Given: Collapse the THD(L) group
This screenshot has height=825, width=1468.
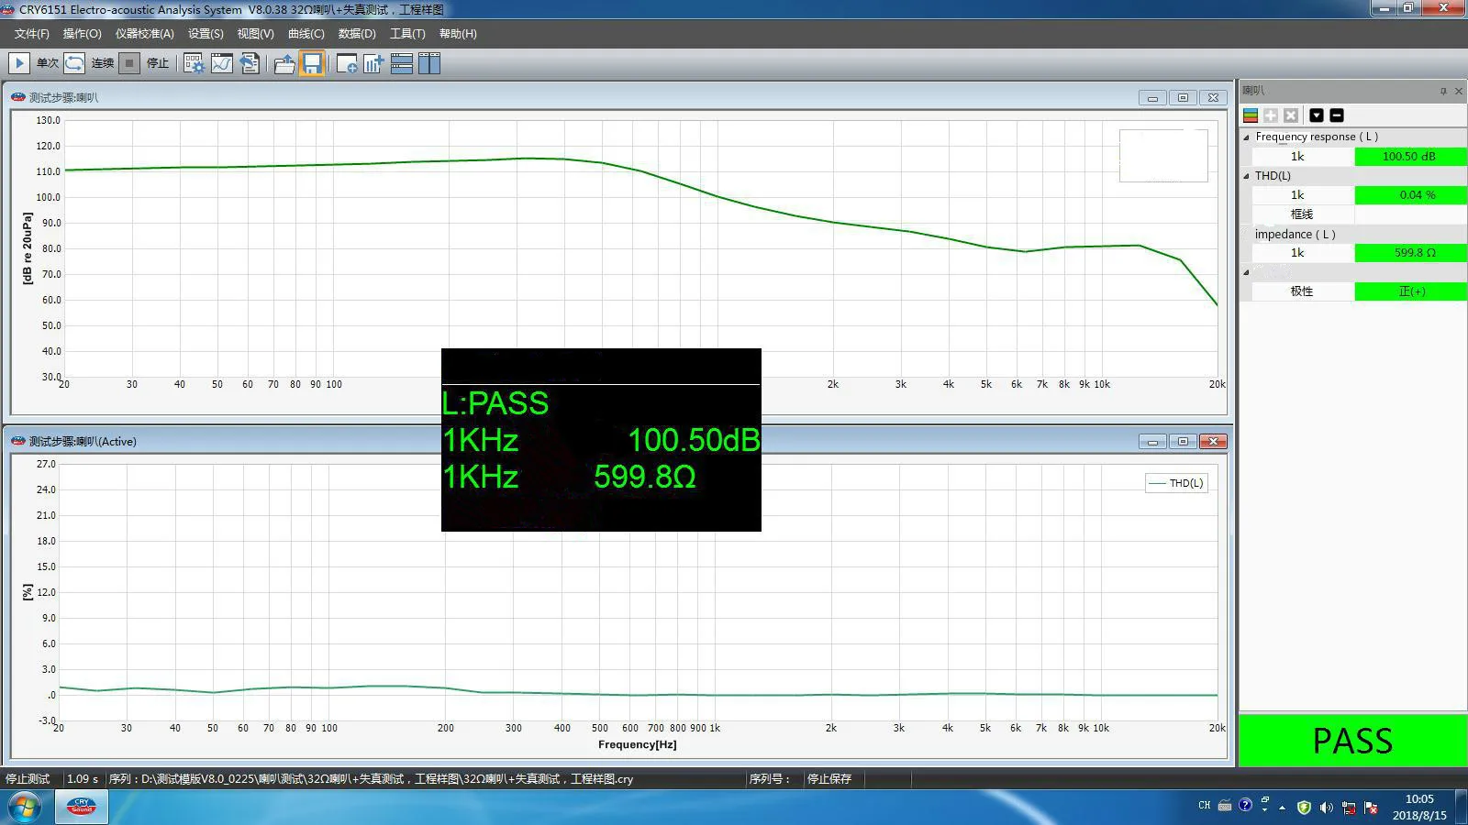Looking at the screenshot, I should [1247, 176].
